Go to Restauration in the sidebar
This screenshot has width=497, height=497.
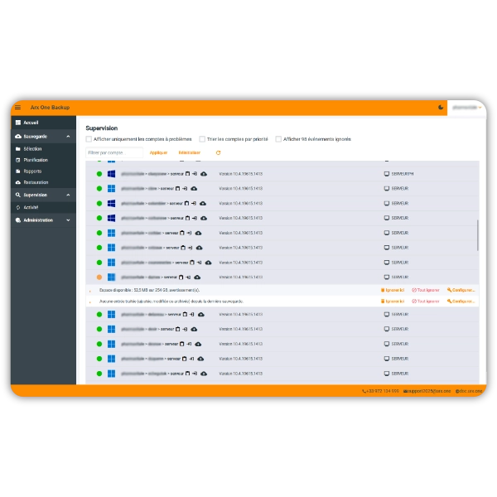tap(36, 182)
